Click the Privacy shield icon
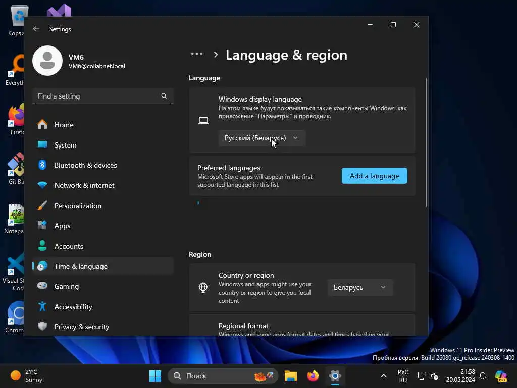 point(42,327)
